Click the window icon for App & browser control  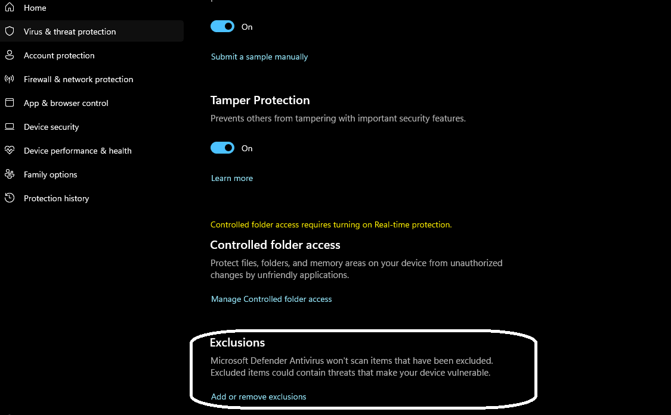coord(10,103)
